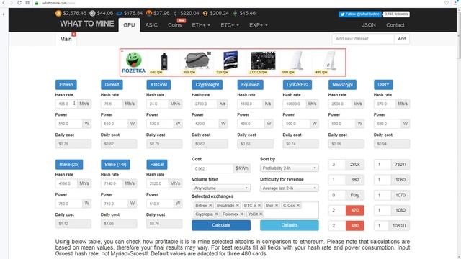Remove Bittrex from selected exchanges

tap(210, 206)
